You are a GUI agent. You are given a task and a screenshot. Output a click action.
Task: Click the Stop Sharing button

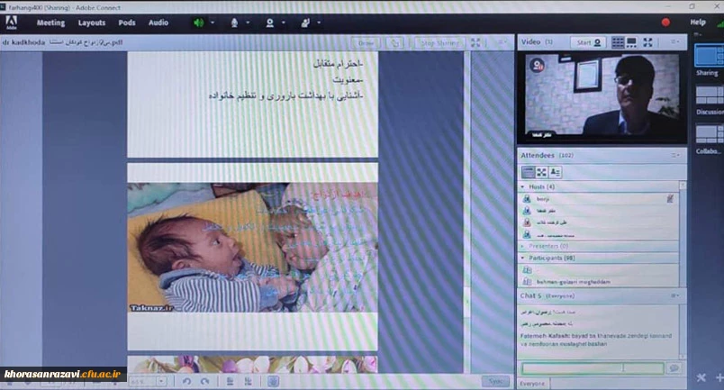click(439, 42)
